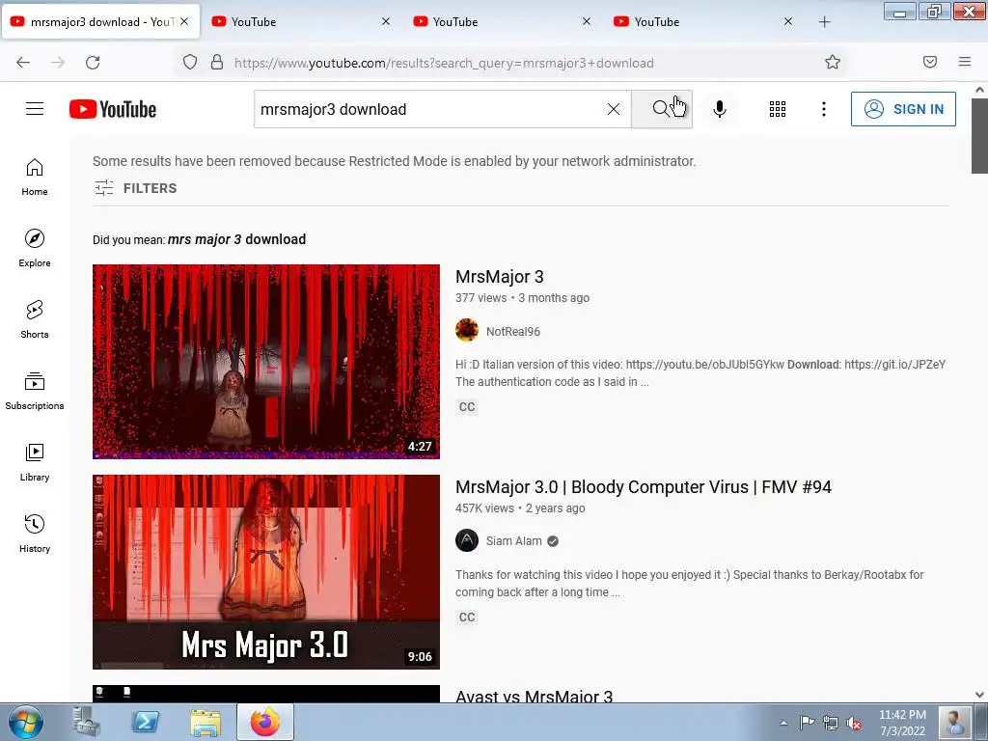Click the page vertical scrollbar thumb
The height and width of the screenshot is (741, 988).
click(979, 137)
